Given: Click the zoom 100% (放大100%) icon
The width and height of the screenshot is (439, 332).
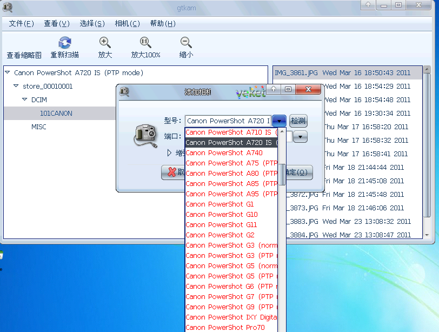Looking at the screenshot, I should tap(145, 43).
